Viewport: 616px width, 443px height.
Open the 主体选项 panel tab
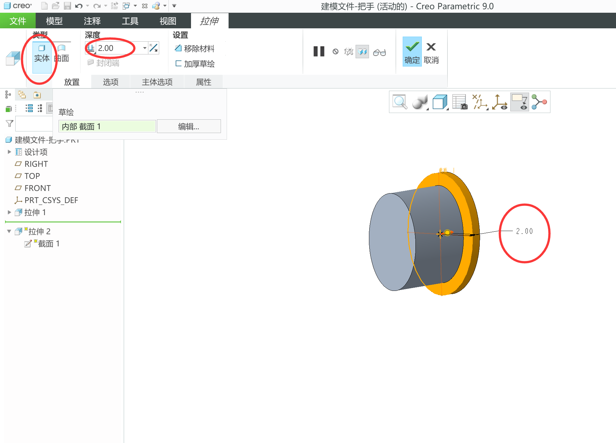(x=157, y=82)
